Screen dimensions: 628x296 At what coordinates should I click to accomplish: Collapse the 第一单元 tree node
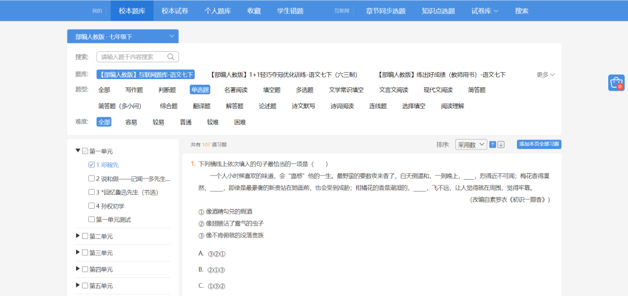(78, 151)
